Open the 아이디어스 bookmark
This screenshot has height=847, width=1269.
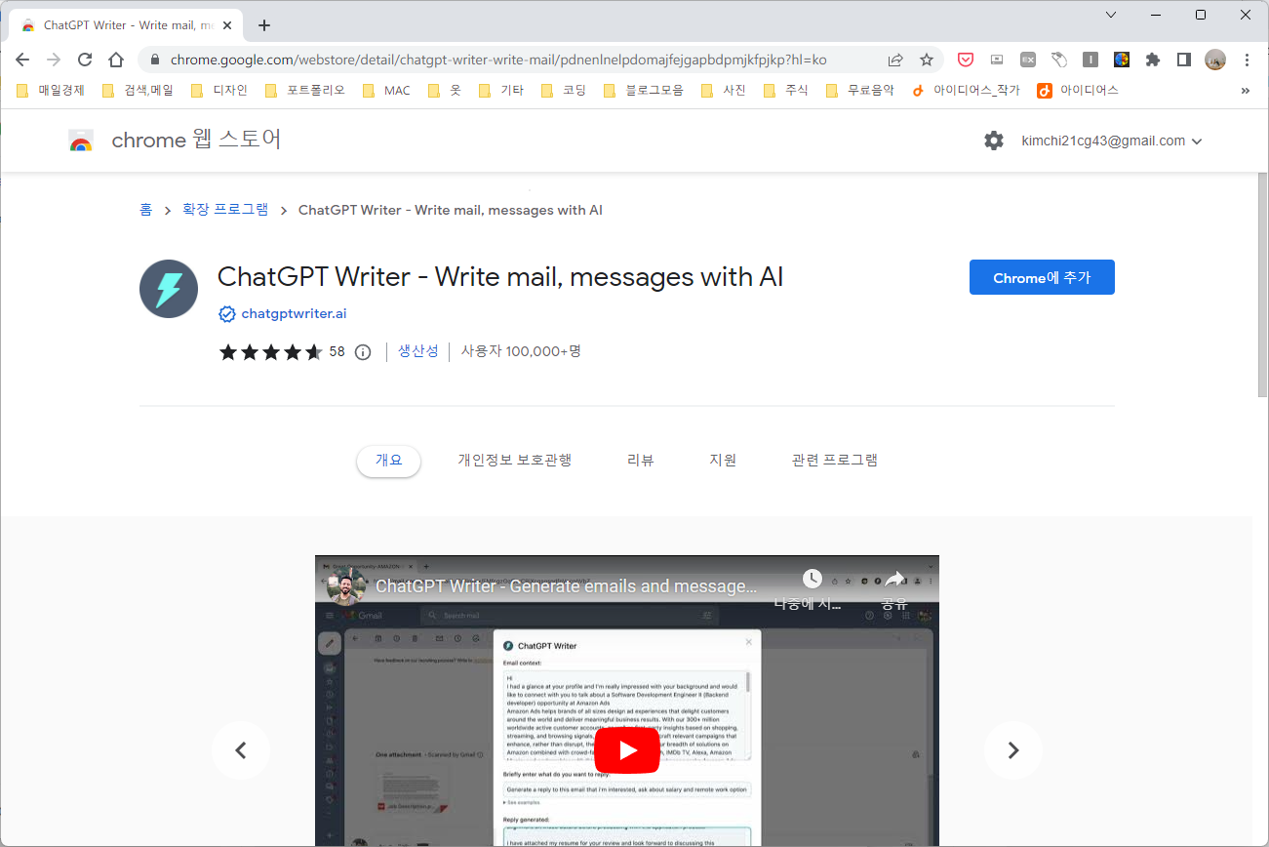(1078, 90)
